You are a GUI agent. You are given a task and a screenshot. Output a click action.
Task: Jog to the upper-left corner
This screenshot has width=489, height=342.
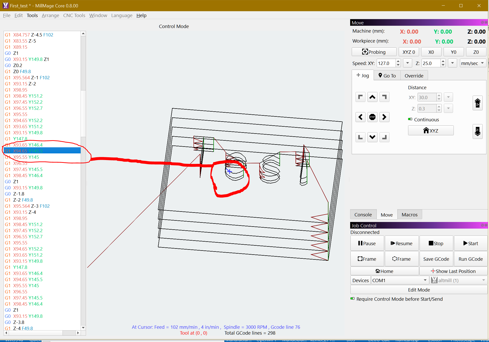point(360,97)
